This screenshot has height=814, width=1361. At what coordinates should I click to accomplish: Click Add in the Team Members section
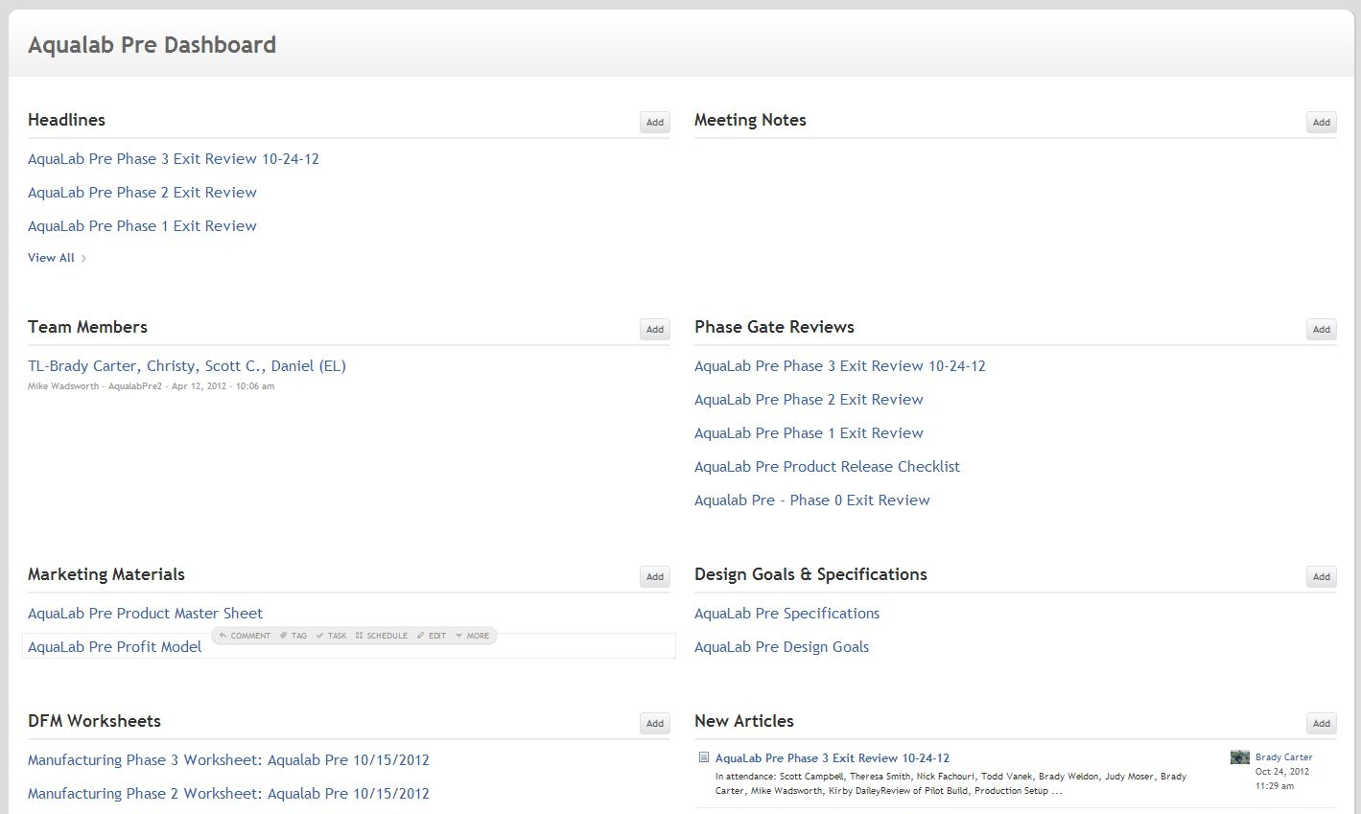[655, 329]
